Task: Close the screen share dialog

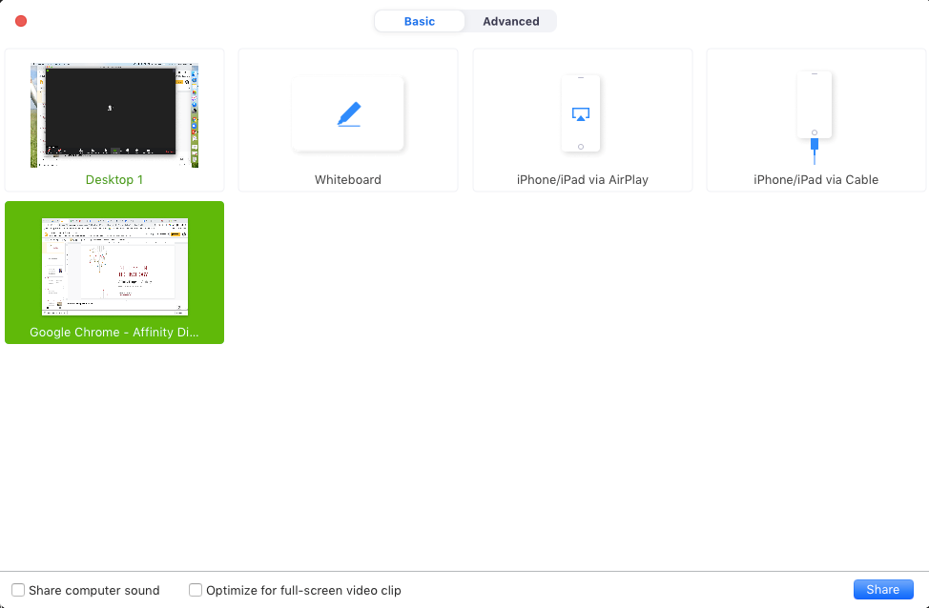Action: pyautogui.click(x=20, y=20)
